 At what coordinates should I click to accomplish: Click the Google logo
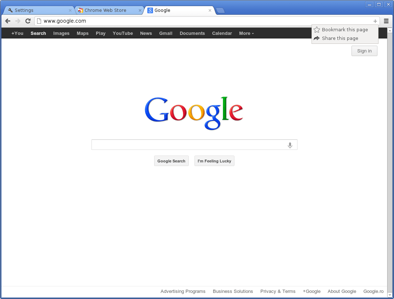(x=194, y=113)
